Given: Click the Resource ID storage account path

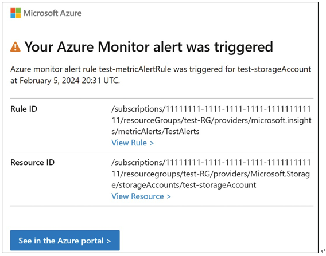Looking at the screenshot, I should coord(211,174).
